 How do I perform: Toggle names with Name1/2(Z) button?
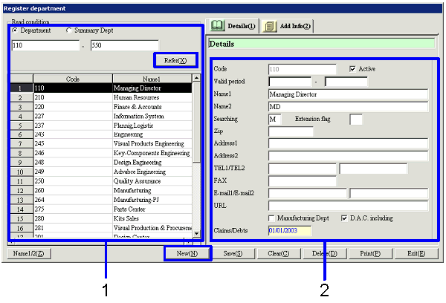[x=29, y=253]
